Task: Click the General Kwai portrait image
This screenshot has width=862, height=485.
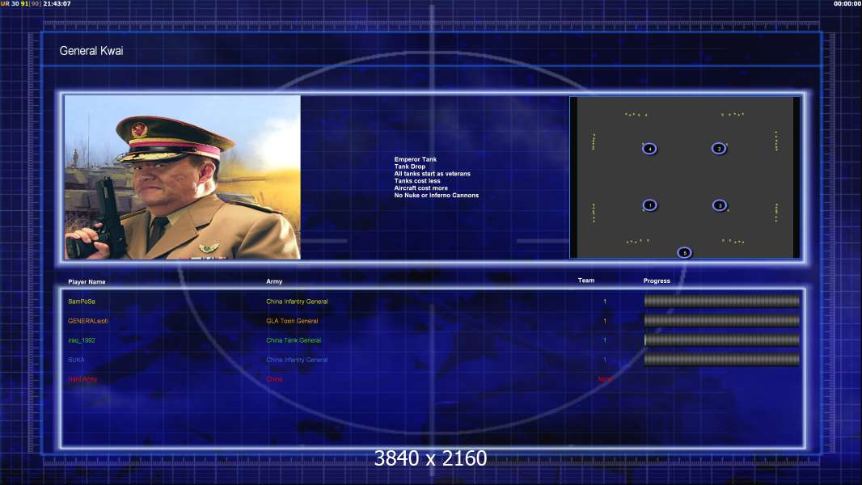Action: [x=183, y=177]
